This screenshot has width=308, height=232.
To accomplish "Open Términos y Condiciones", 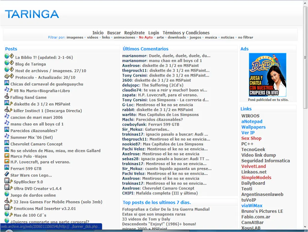I will click(x=186, y=33).
